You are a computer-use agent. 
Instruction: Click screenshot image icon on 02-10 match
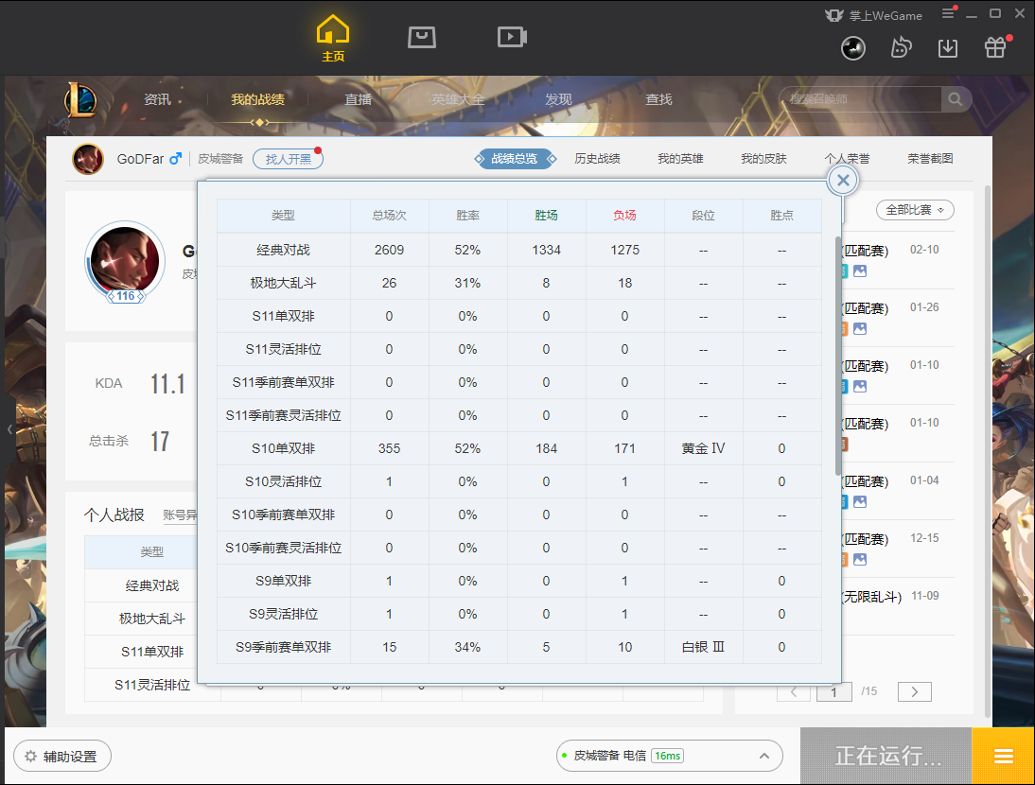pos(859,271)
